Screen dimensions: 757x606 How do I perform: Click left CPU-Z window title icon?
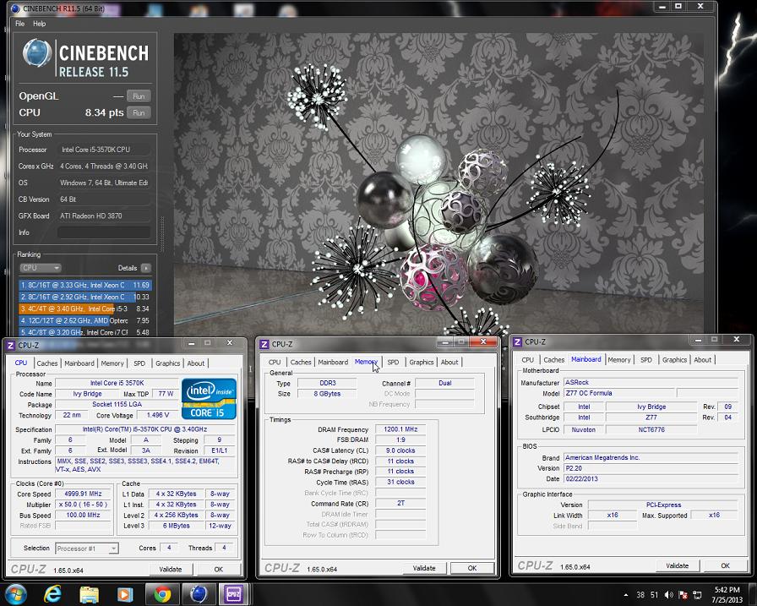(x=11, y=345)
